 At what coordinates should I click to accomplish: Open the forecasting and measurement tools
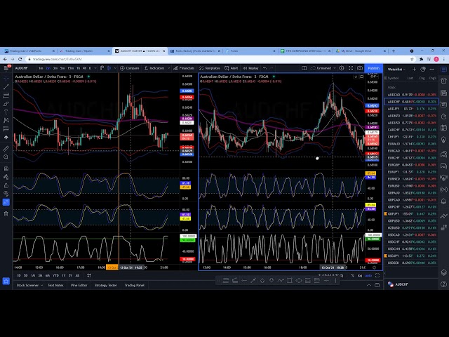pyautogui.click(x=6, y=129)
